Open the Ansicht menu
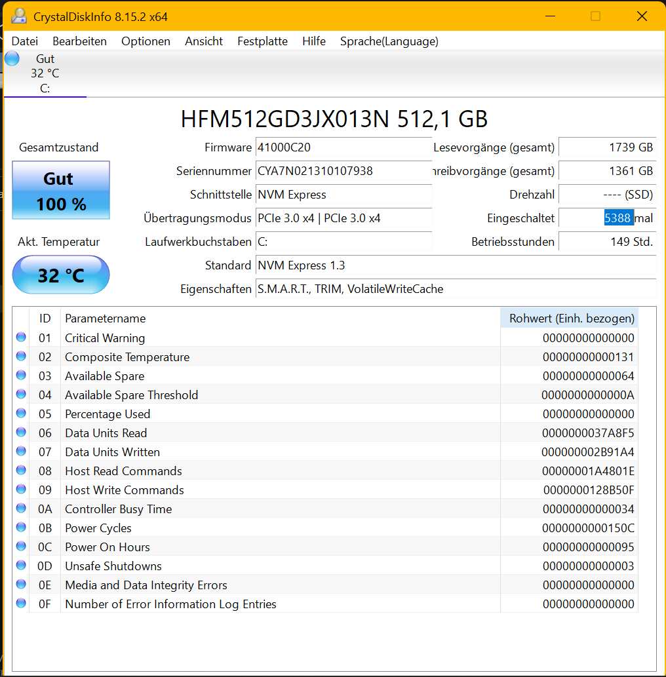Viewport: 666px width, 677px height. click(x=203, y=41)
